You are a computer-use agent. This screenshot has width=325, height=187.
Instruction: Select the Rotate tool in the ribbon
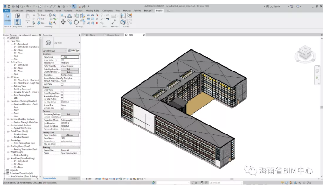(76, 22)
